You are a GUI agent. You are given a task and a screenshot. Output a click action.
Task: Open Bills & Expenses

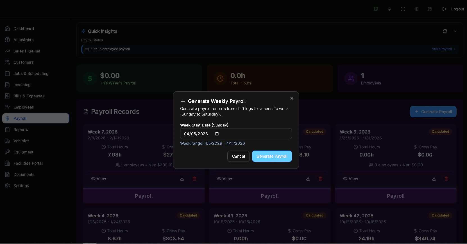click(36, 96)
